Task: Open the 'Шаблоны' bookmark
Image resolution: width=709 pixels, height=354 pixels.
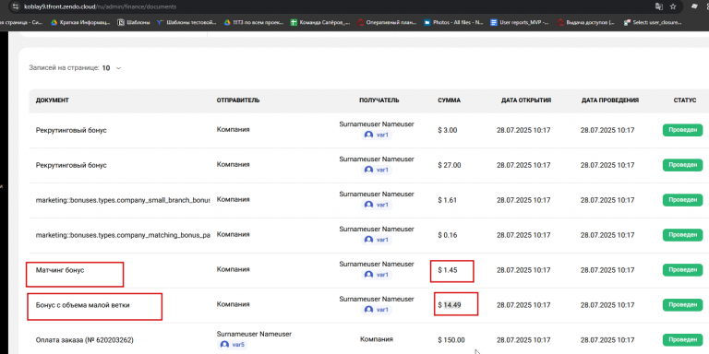Action: [134, 22]
